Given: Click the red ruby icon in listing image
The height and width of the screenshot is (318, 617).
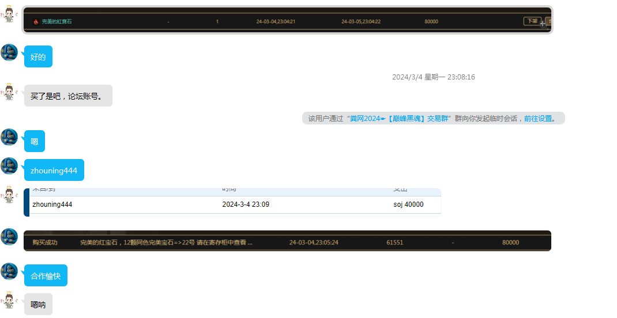Looking at the screenshot, I should point(36,22).
